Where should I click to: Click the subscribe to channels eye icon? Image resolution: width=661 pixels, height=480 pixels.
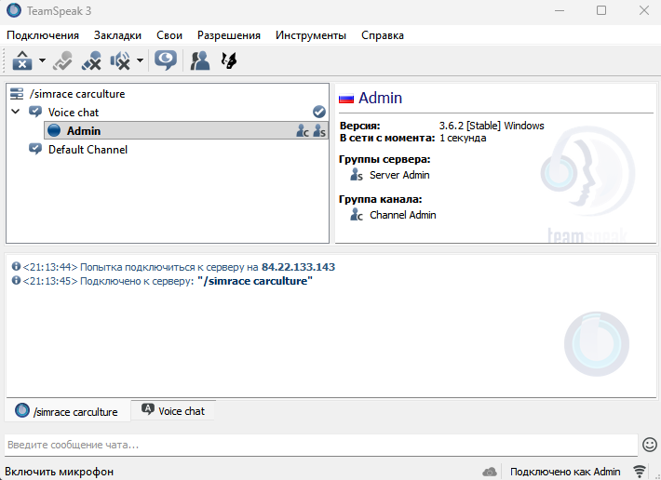point(166,60)
